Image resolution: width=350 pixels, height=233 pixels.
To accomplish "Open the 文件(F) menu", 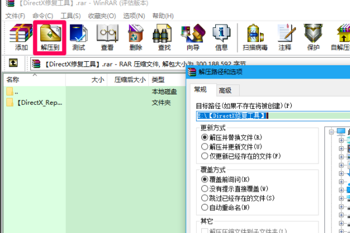I will point(15,16).
